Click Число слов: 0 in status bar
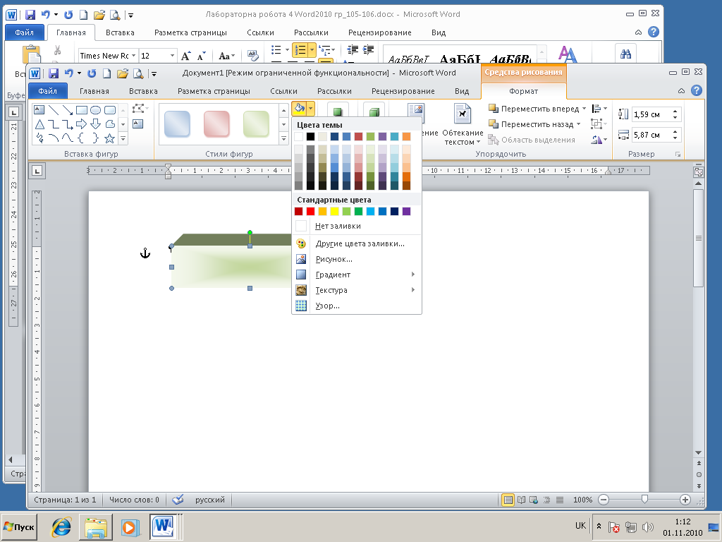 [x=134, y=500]
